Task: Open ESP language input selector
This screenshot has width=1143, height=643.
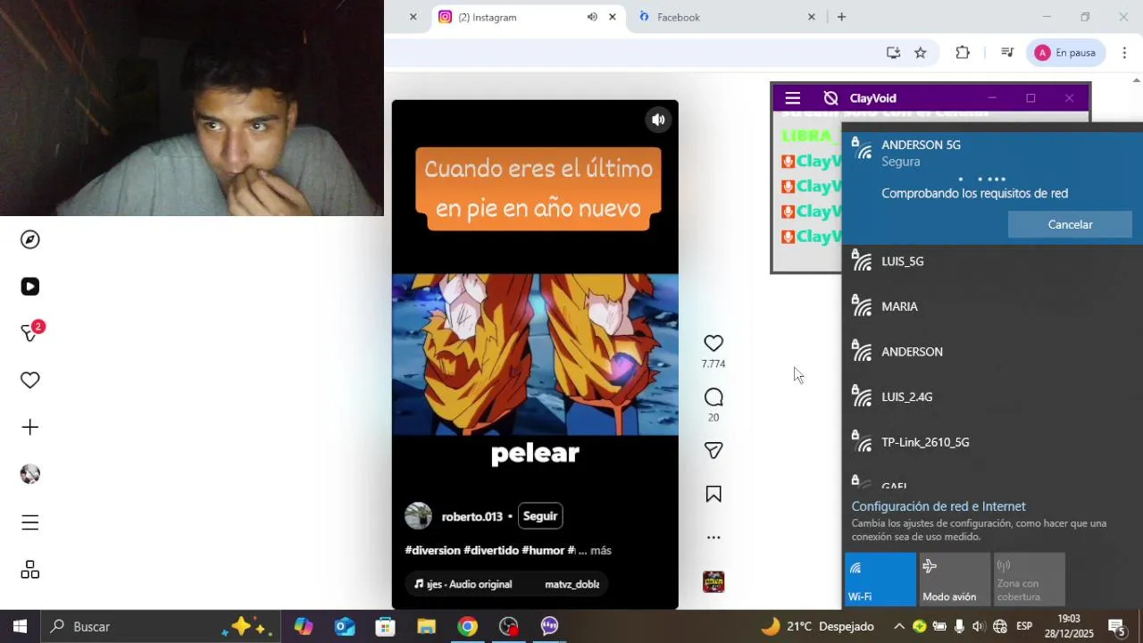Action: pos(1024,627)
